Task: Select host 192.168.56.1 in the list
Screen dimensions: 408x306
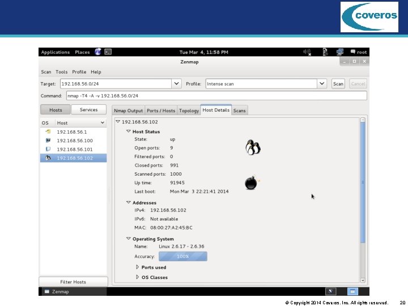Action: [73, 131]
